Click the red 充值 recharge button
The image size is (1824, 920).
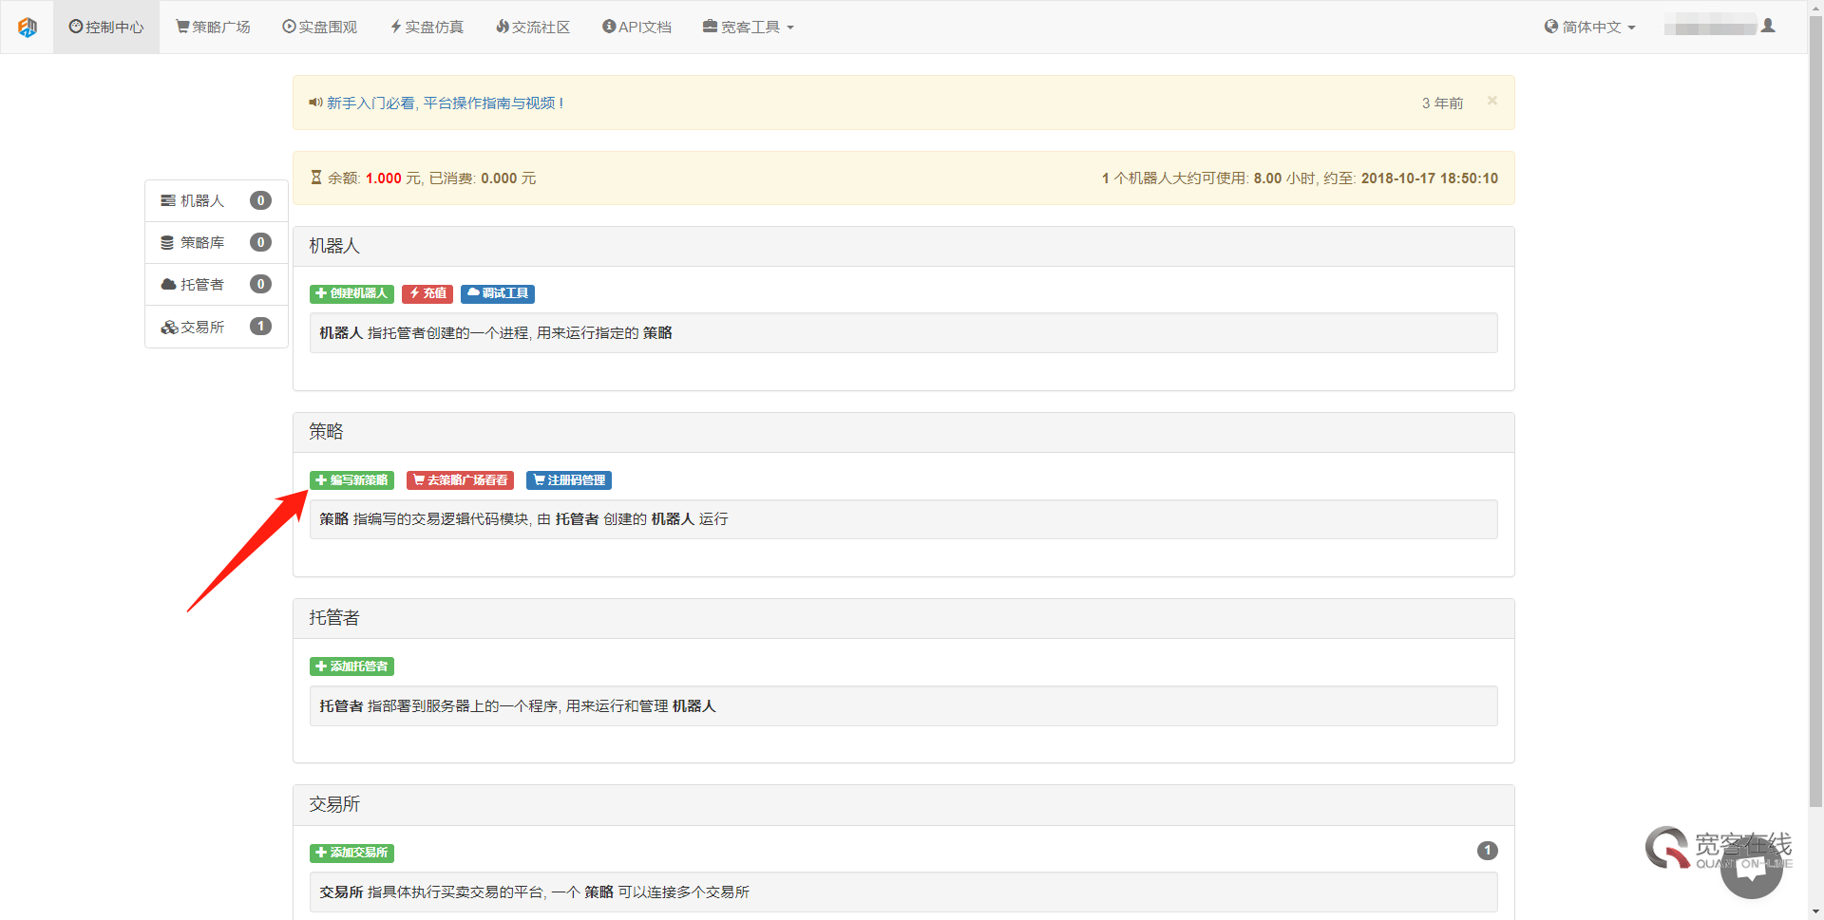427,293
